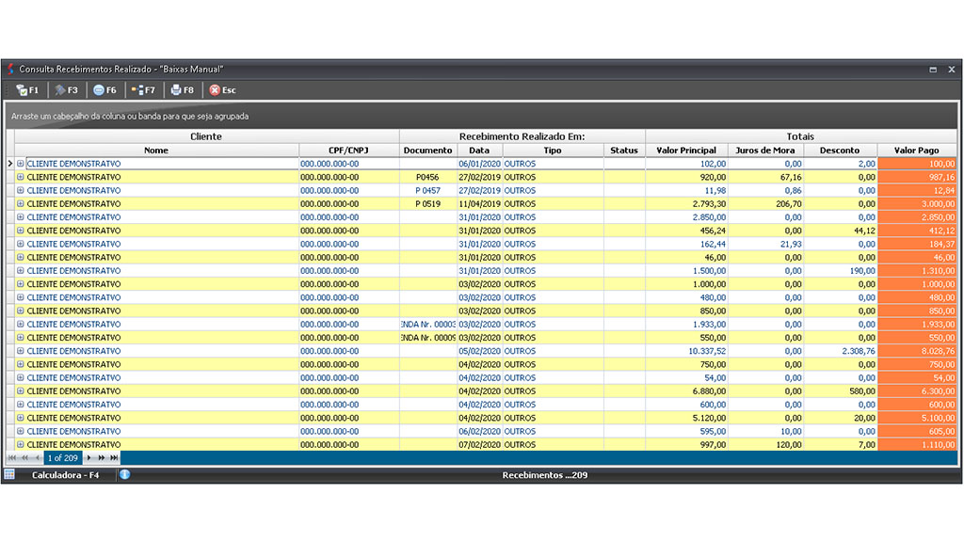Click the previous page double-arrow in pager

click(25, 458)
